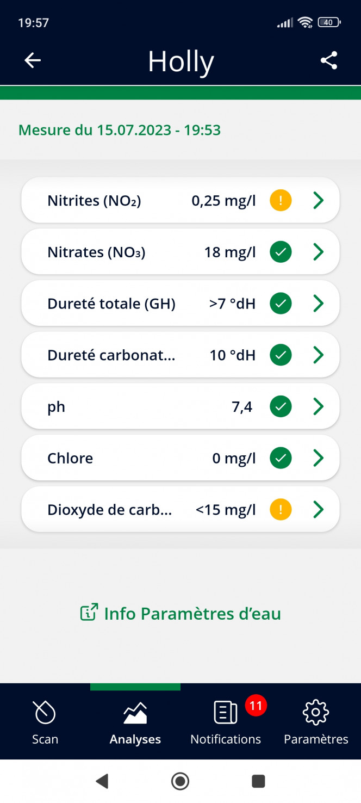Open the Notifications tab
This screenshot has height=803, width=361.
(x=226, y=722)
